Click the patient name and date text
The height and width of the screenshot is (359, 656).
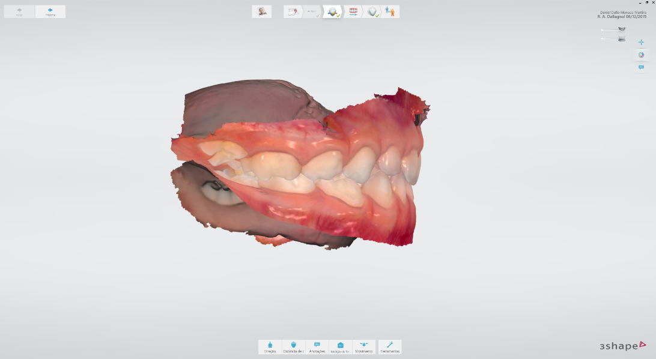click(x=622, y=14)
